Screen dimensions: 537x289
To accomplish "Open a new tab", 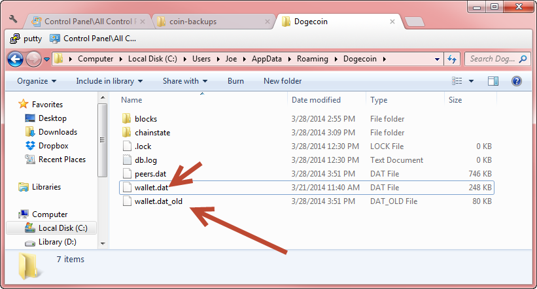I will pos(415,22).
